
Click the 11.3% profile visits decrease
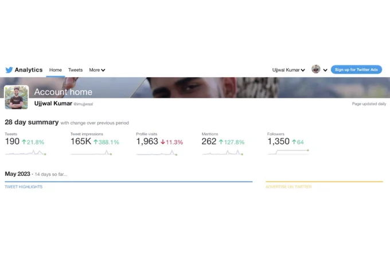point(172,142)
